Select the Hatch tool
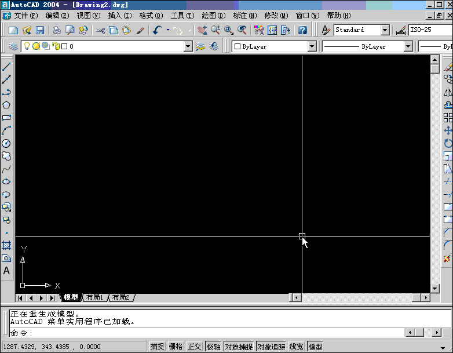Screen dimensions: 453x353 6,245
